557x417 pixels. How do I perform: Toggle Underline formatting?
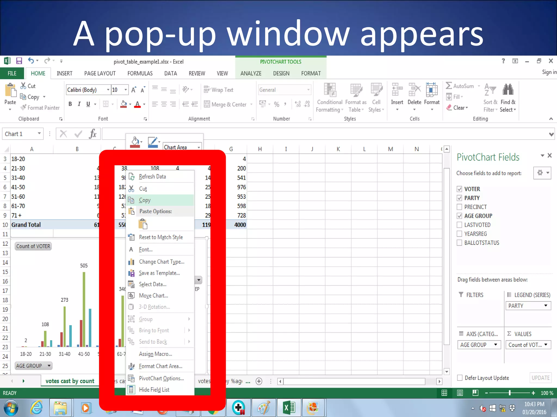coord(88,104)
